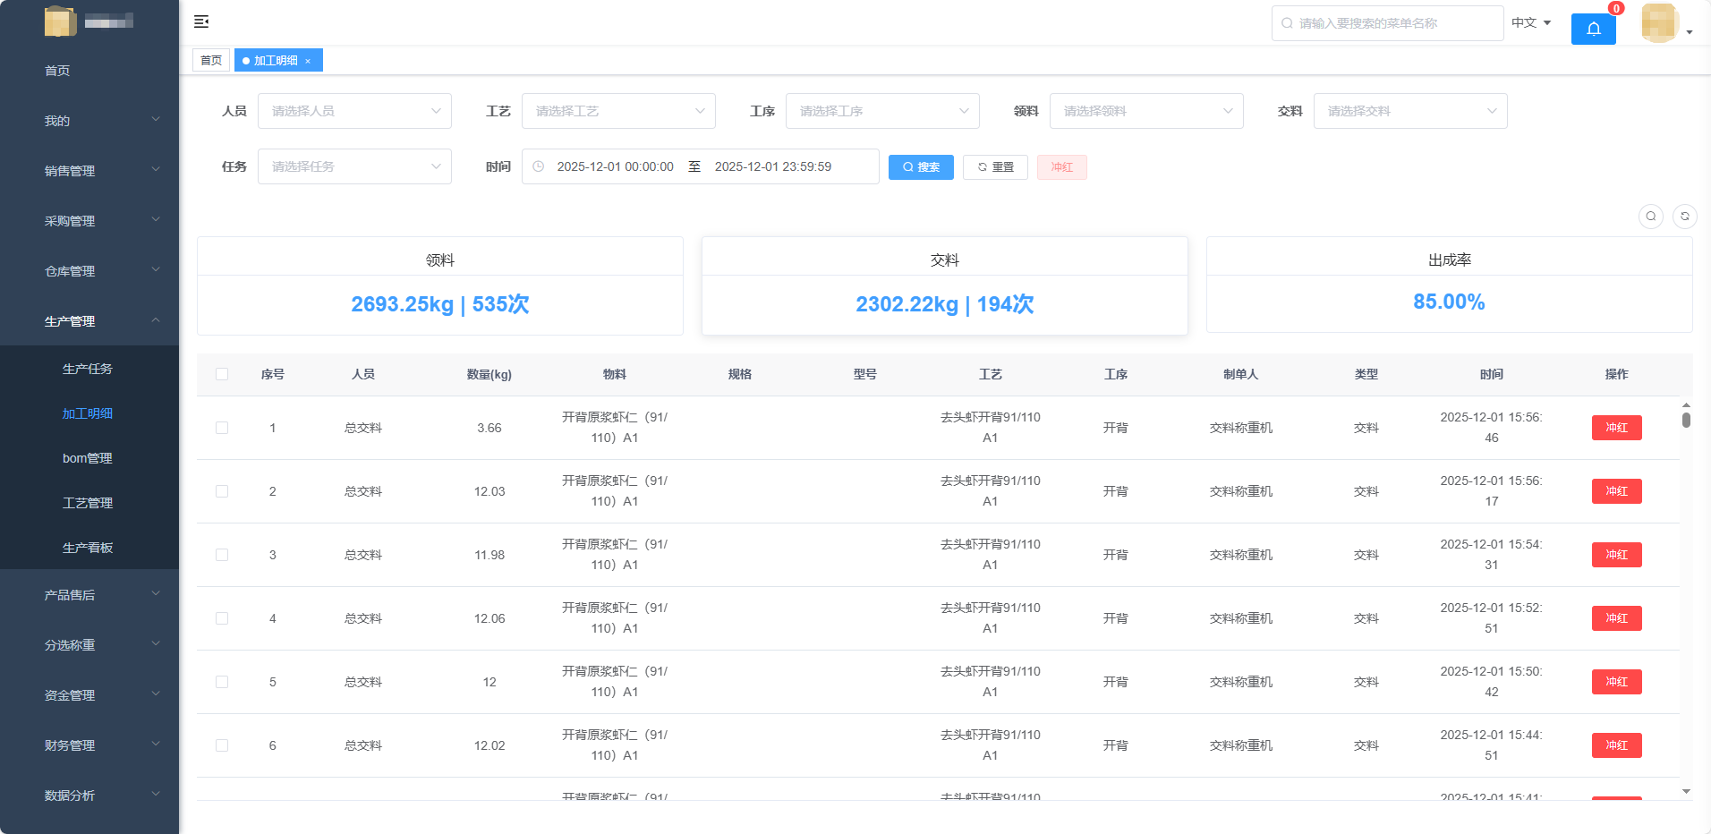Open the 工艺 selection dropdown
Image resolution: width=1711 pixels, height=834 pixels.
pos(618,111)
